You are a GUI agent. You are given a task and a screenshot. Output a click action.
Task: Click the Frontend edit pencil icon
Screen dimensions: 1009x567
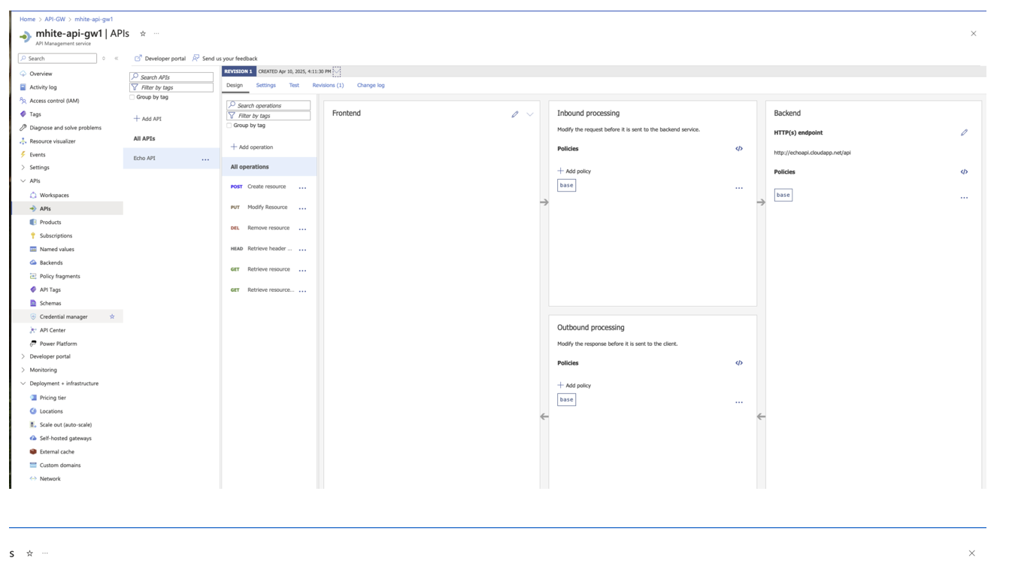click(x=515, y=114)
